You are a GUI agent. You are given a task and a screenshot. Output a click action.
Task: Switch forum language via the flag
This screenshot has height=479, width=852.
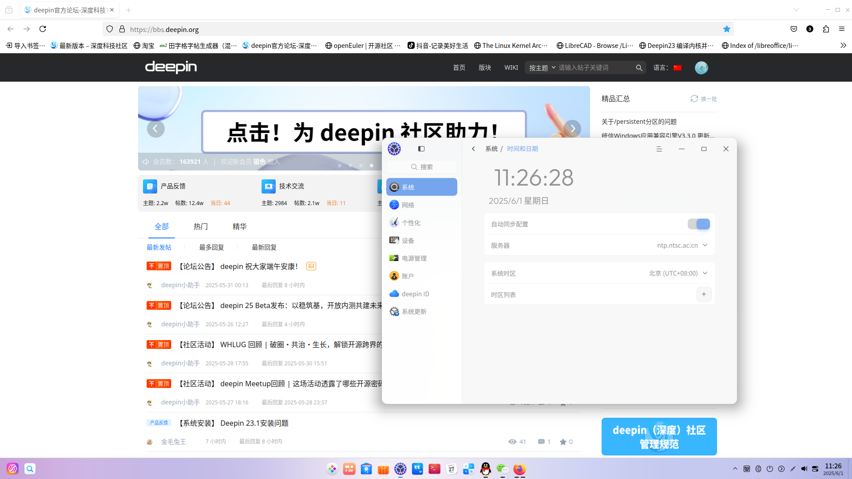(x=678, y=67)
